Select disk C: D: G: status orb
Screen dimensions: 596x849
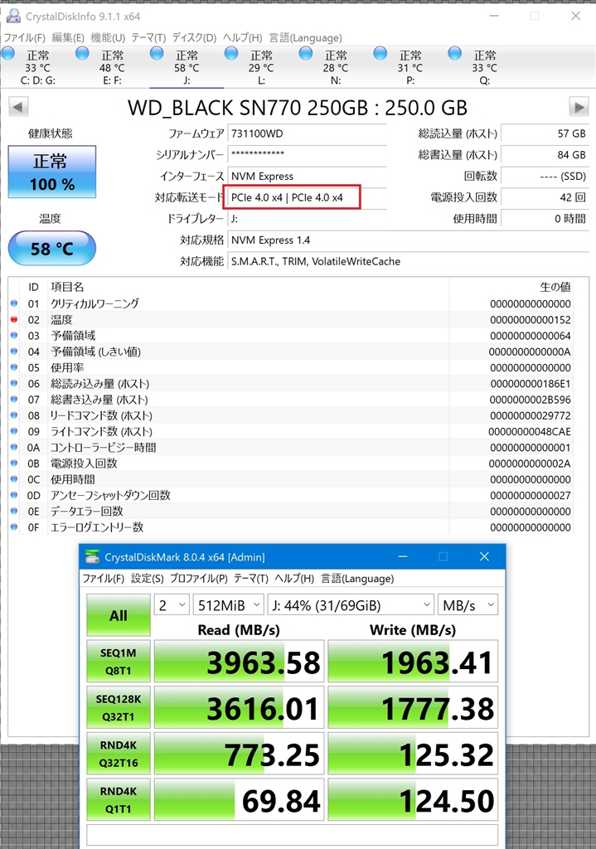point(8,53)
